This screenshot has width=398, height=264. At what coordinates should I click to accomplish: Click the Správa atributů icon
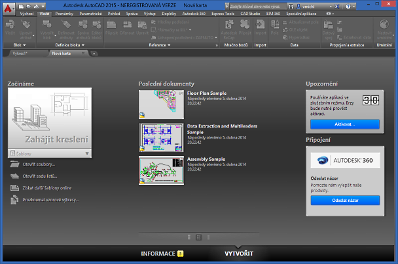click(83, 25)
